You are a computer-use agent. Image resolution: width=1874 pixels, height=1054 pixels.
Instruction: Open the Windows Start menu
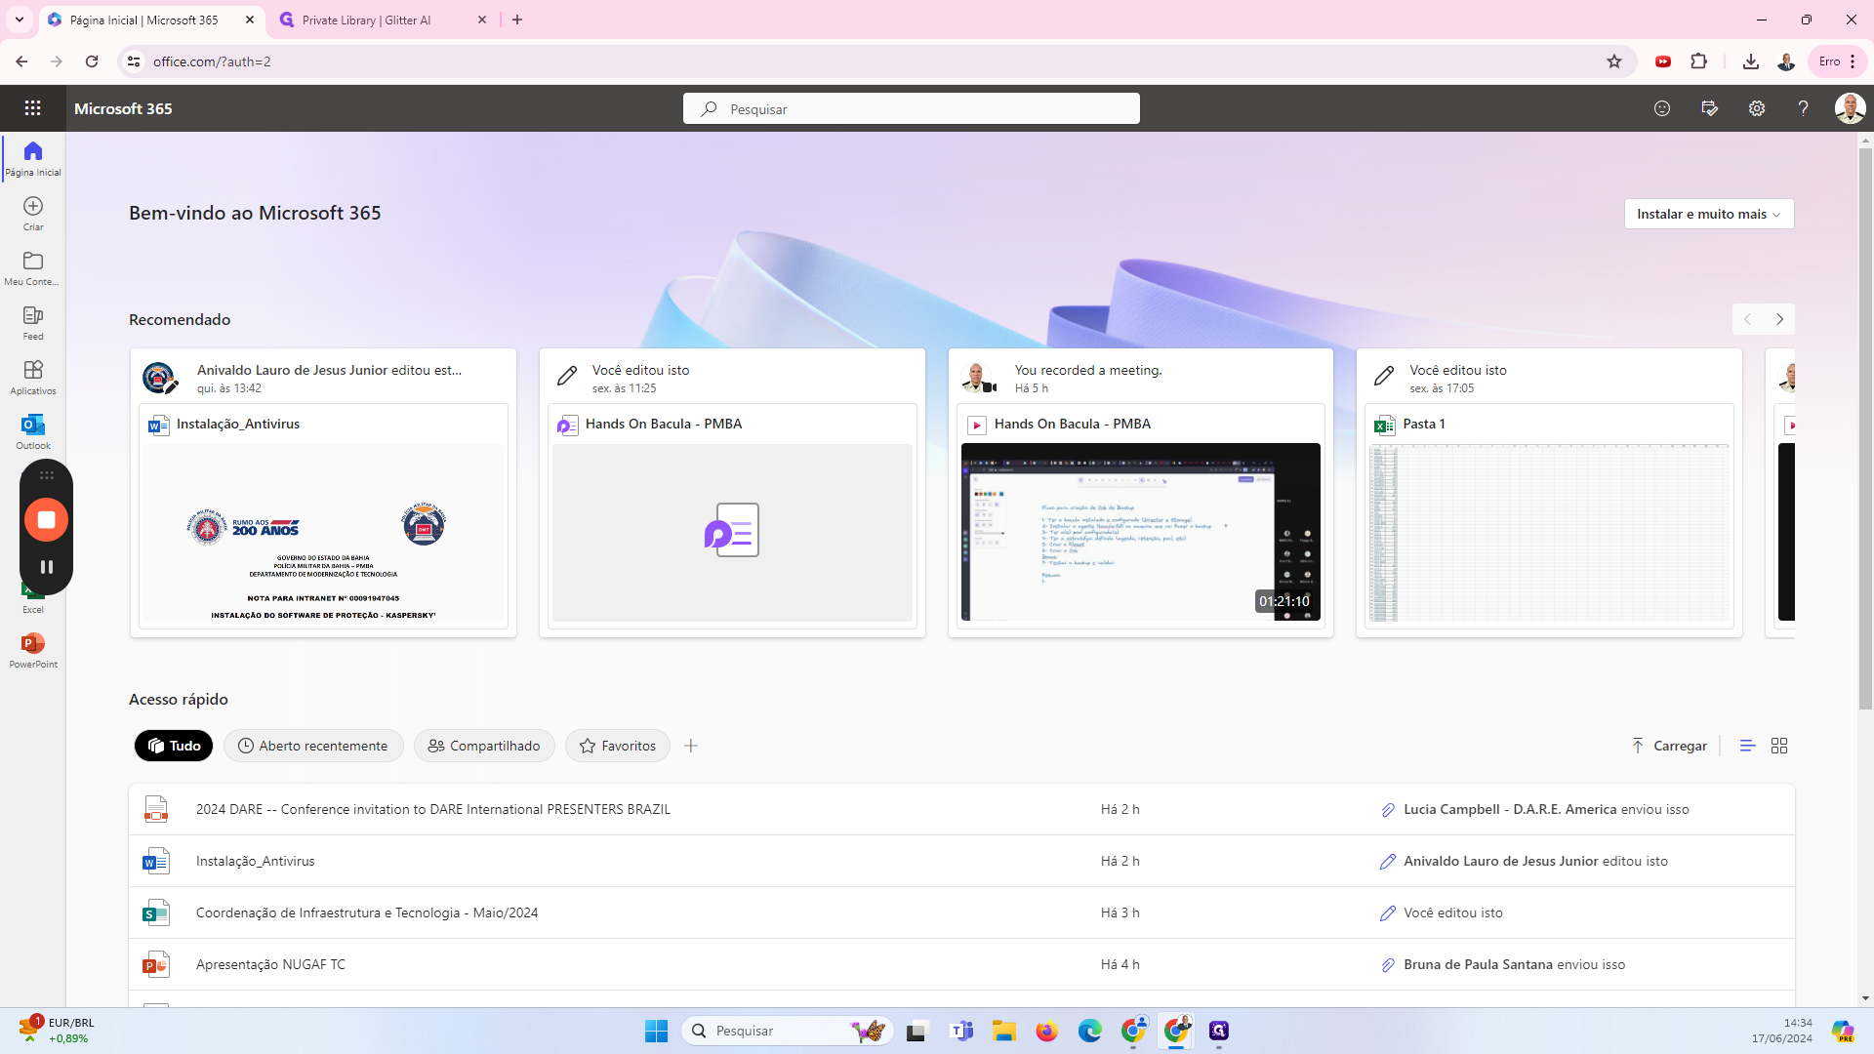(x=656, y=1031)
